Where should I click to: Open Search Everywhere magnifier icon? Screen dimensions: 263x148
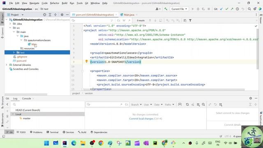pos(249,9)
